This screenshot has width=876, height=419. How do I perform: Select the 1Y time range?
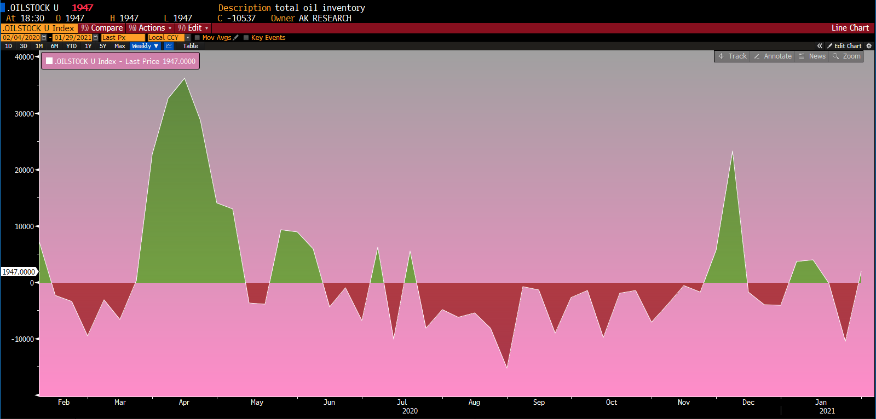click(88, 46)
